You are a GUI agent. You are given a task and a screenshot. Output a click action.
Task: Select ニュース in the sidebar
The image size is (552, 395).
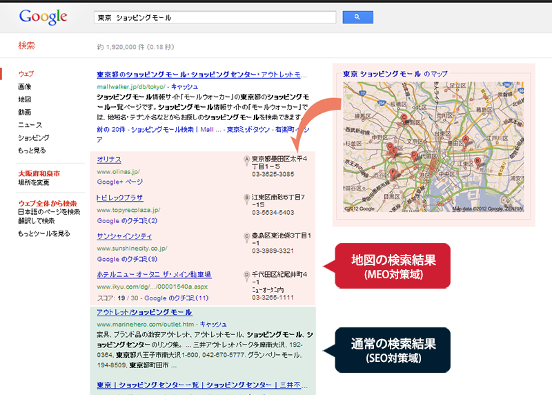[x=30, y=125]
